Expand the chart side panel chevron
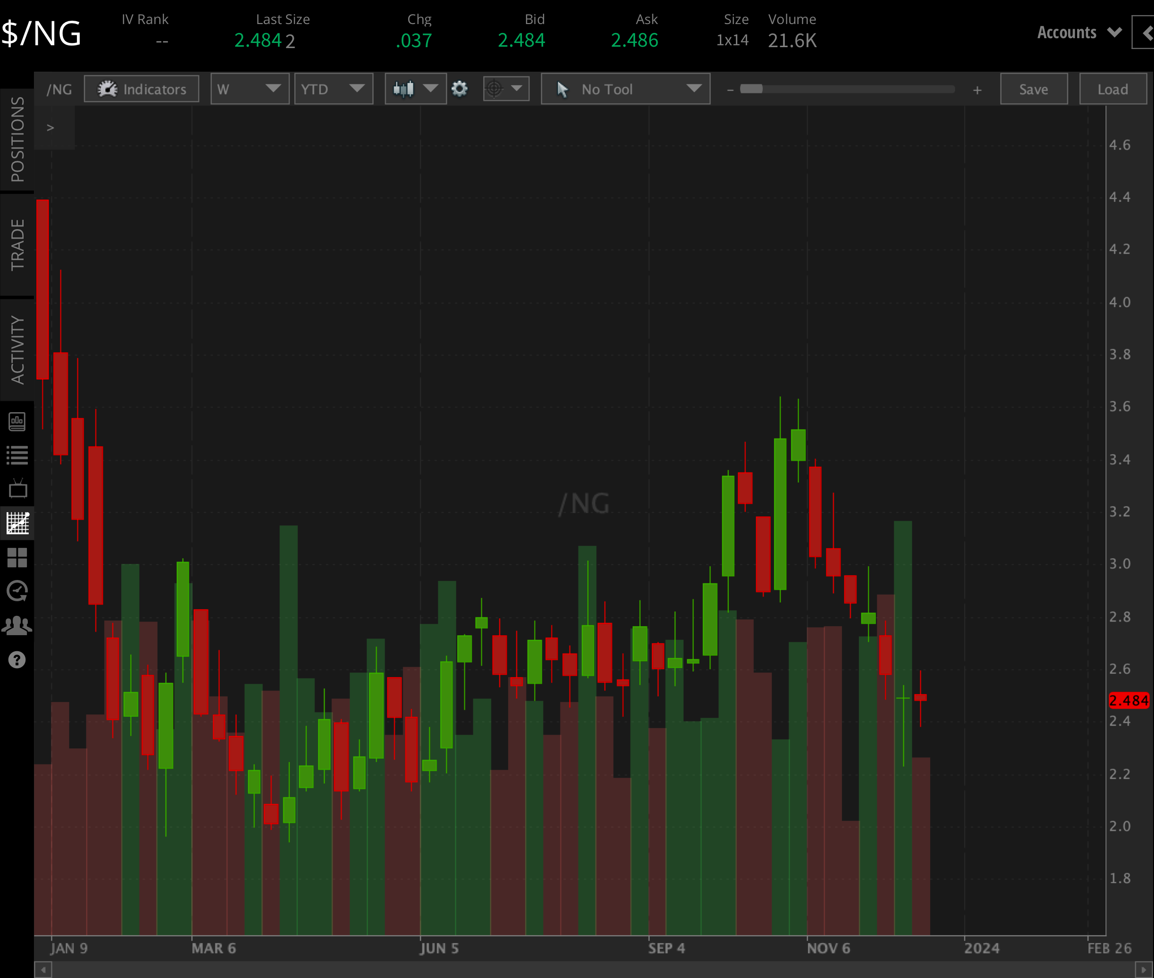 [50, 127]
